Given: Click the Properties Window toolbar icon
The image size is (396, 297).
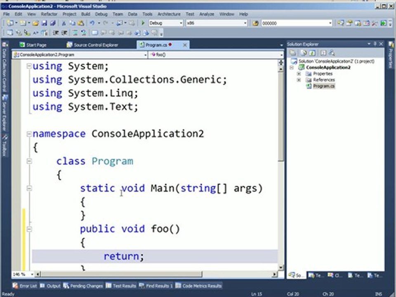Looking at the screenshot, I should pos(349,23).
